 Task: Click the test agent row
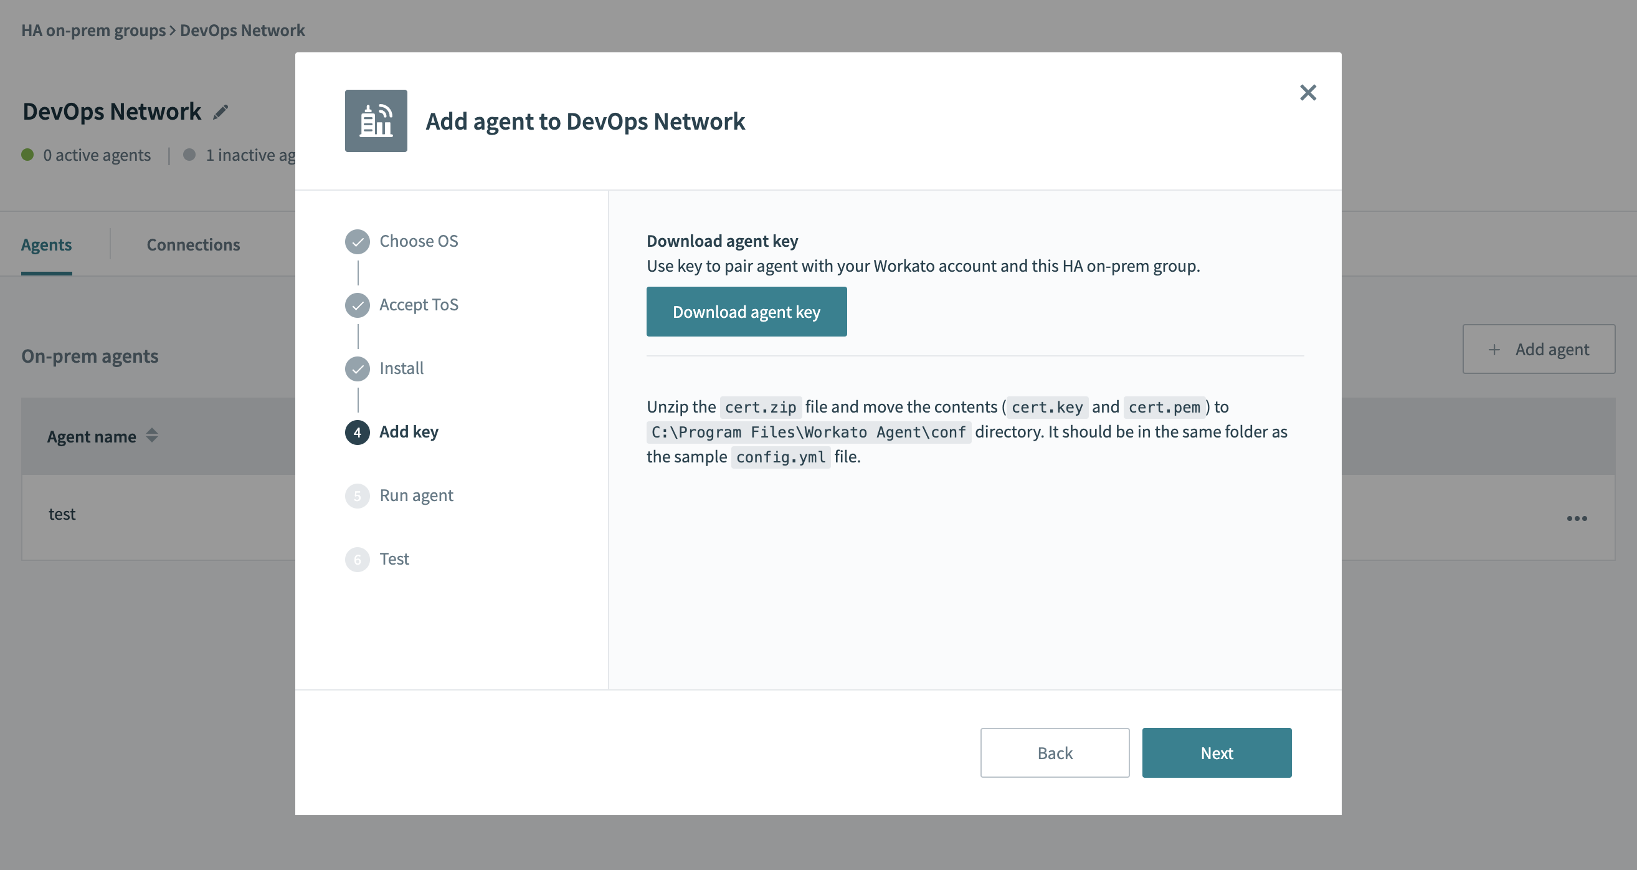[62, 514]
